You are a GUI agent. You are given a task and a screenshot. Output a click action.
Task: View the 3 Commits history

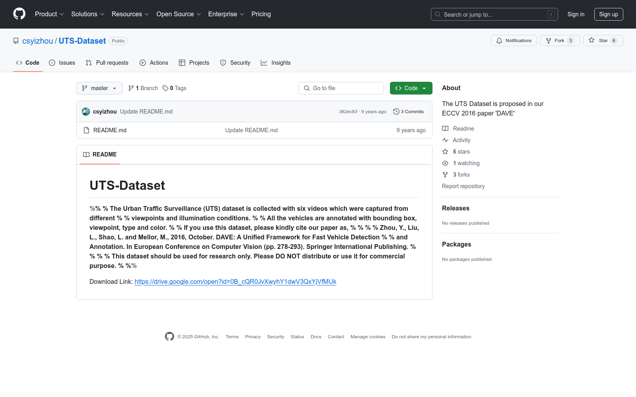coord(408,112)
